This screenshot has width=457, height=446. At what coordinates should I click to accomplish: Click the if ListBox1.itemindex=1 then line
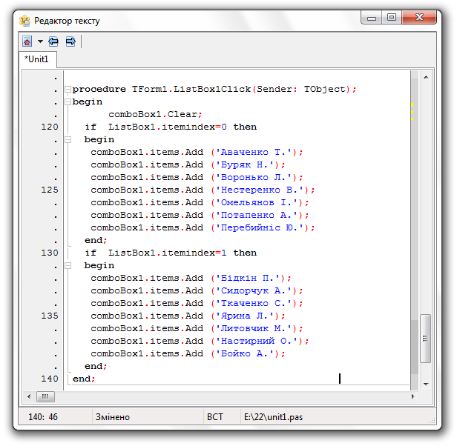pos(171,253)
